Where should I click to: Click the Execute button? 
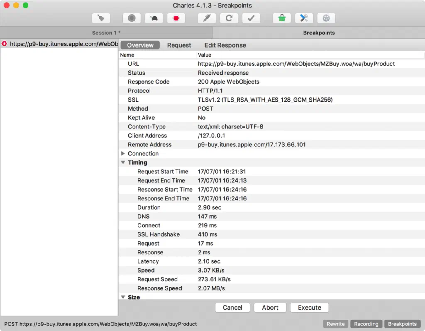tap(310, 308)
